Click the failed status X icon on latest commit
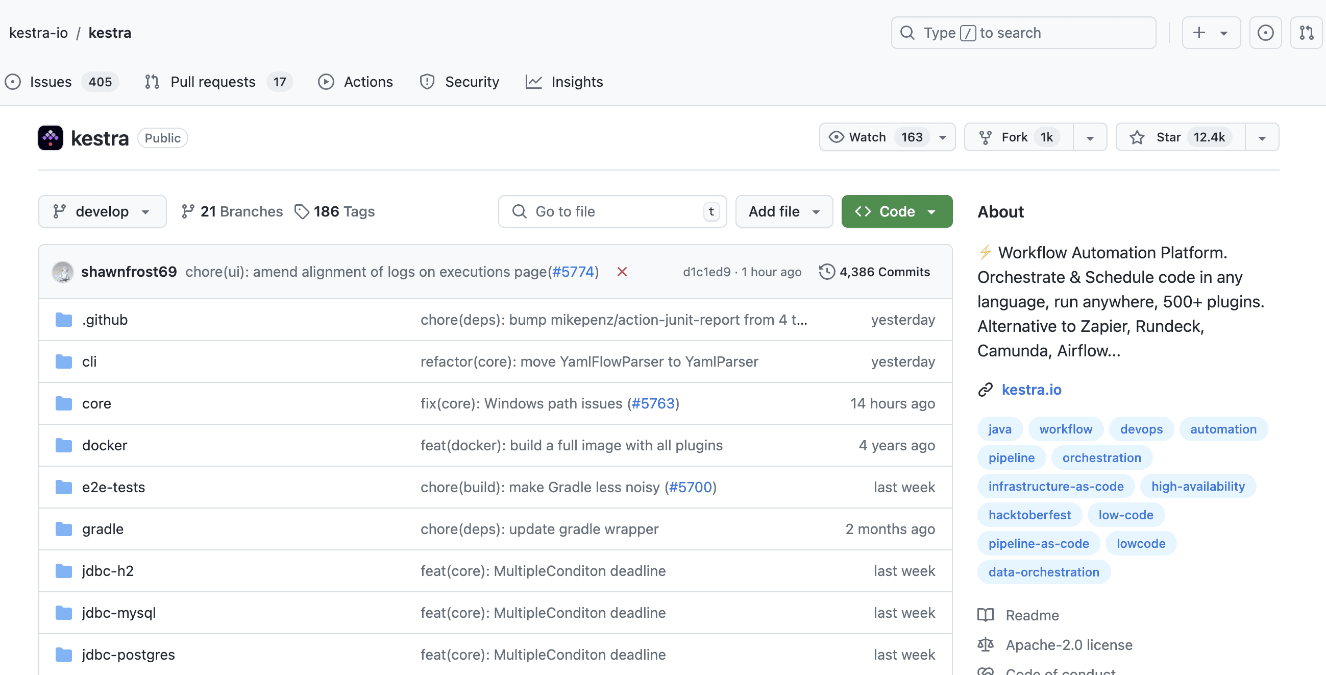Viewport: 1326px width, 675px height. tap(622, 272)
